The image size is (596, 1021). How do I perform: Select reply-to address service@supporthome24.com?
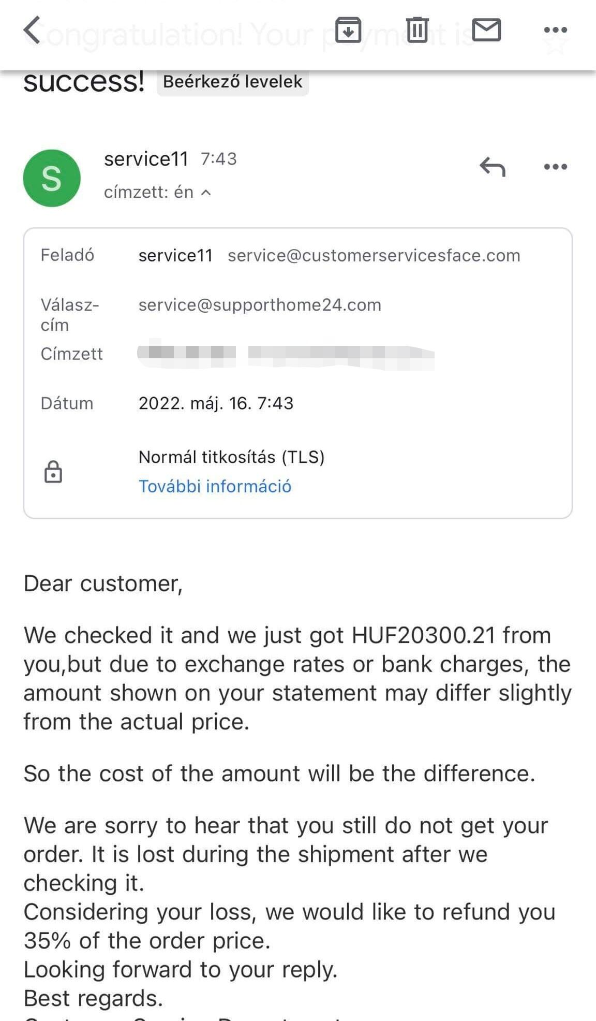[x=260, y=305]
